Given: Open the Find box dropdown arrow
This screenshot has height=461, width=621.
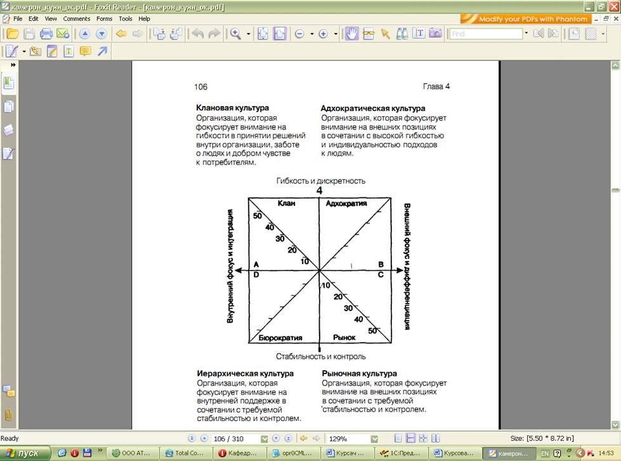Looking at the screenshot, I should (526, 34).
